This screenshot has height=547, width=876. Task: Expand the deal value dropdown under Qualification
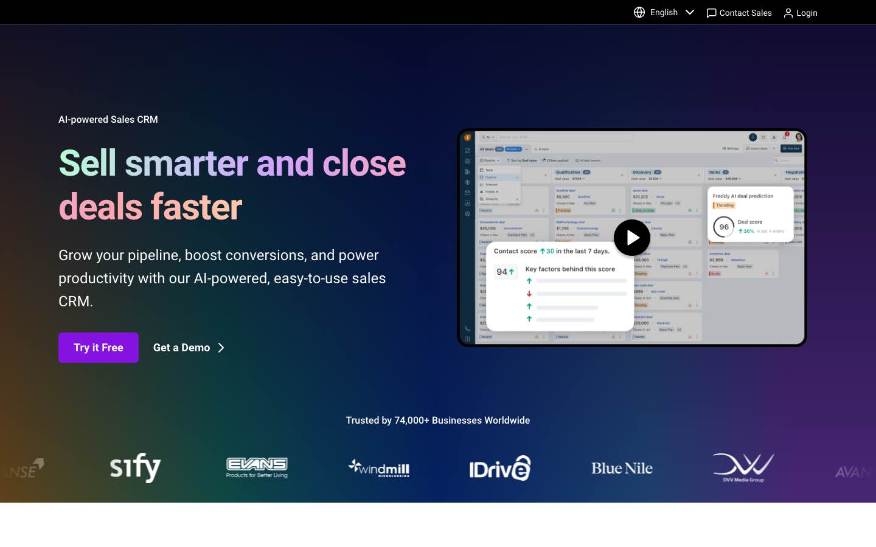(x=577, y=179)
